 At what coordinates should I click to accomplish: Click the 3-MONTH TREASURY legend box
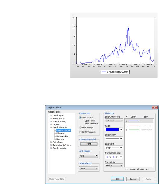coord(115,72)
